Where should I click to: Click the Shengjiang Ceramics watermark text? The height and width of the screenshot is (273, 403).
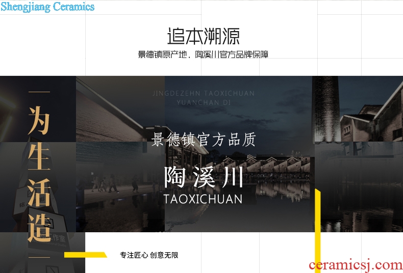[47, 7]
